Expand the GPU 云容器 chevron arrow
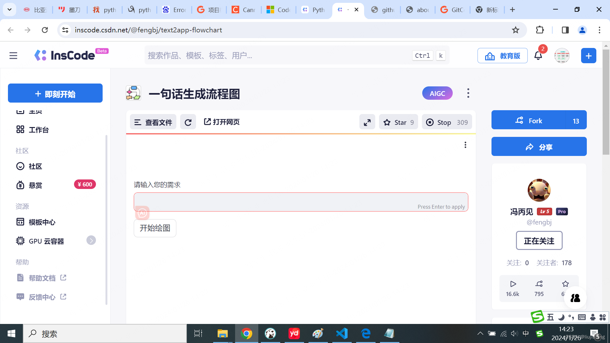 coord(91,240)
